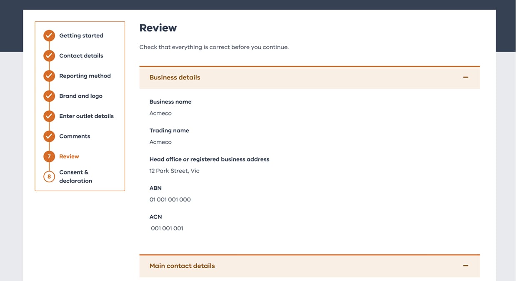Click the Getting started checkmark icon
This screenshot has width=516, height=281.
49,36
